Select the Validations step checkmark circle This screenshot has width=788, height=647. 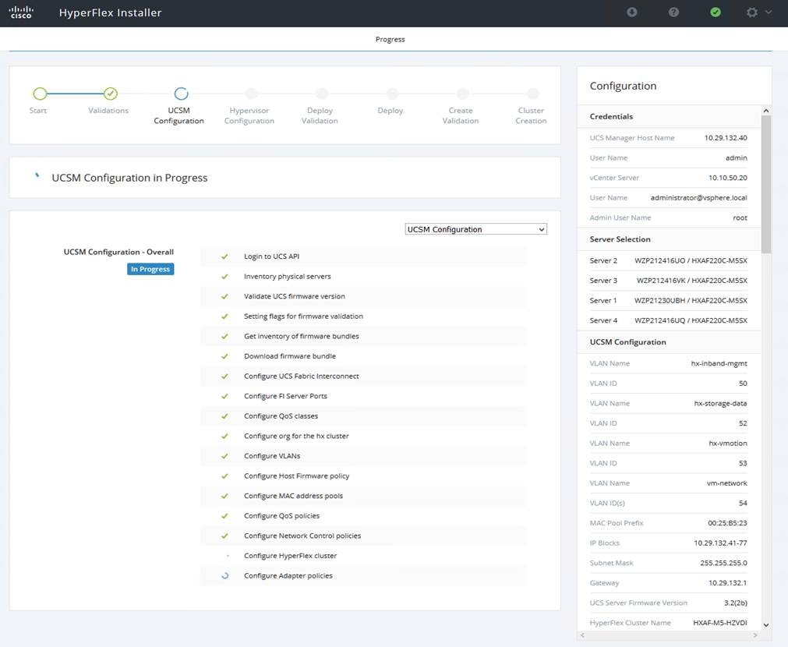pyautogui.click(x=111, y=94)
